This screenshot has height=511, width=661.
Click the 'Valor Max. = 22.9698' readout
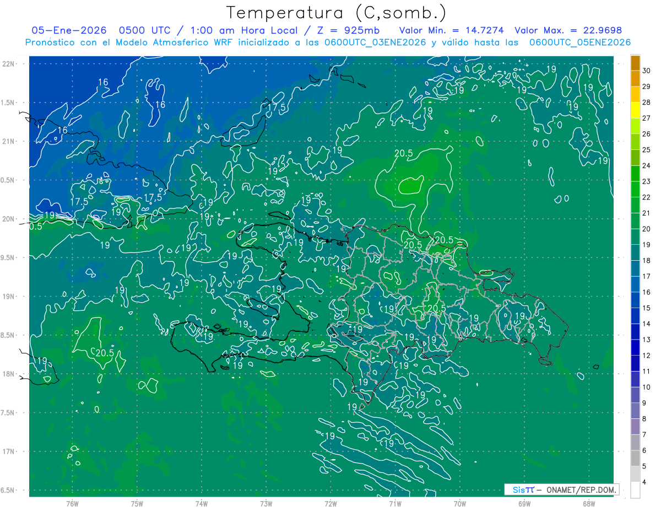point(568,30)
